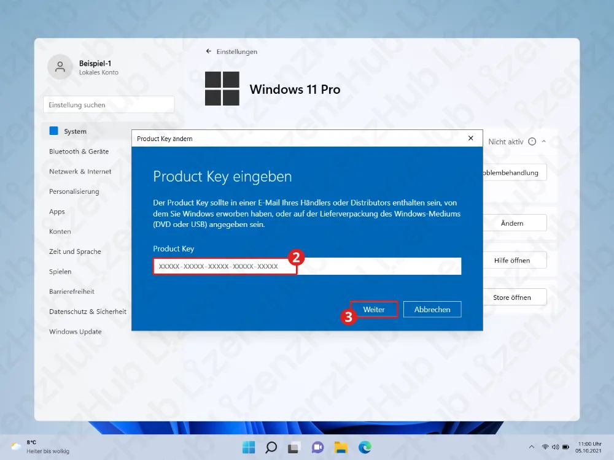The width and height of the screenshot is (614, 460).
Task: Open Task View in taskbar
Action: coord(294,447)
